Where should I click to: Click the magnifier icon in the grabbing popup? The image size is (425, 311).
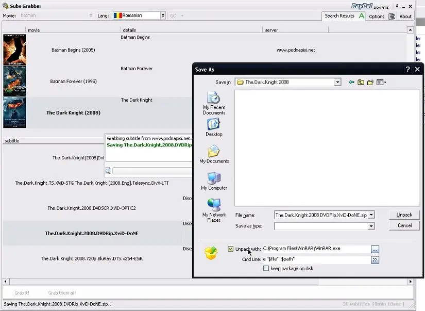[108, 170]
